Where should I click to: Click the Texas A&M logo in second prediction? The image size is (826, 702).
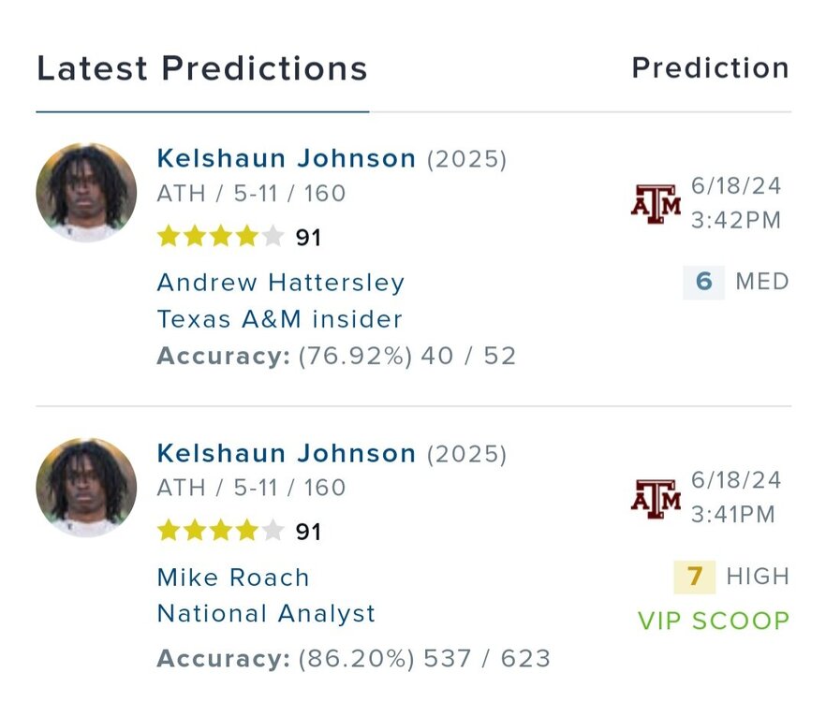656,498
